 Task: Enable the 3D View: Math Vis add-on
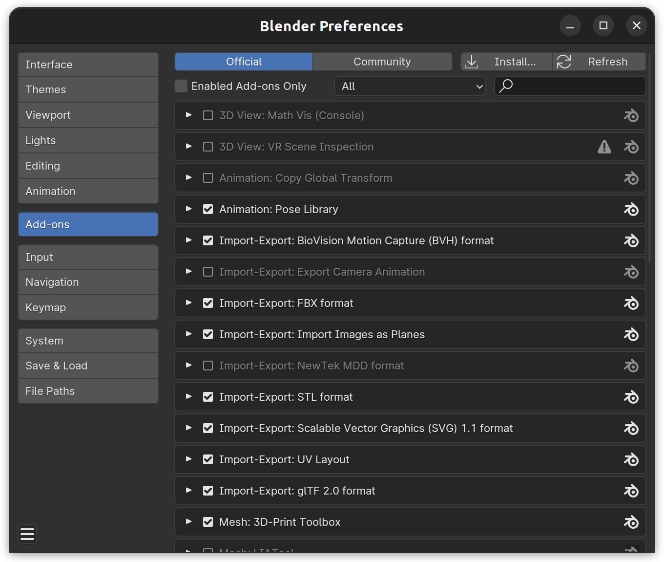click(208, 115)
